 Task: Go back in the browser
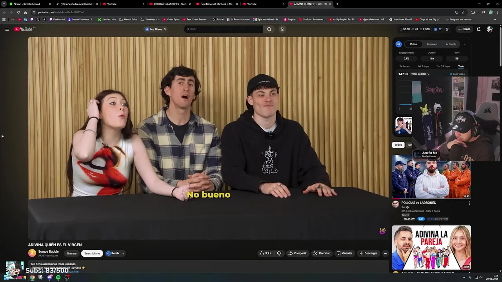point(4,12)
